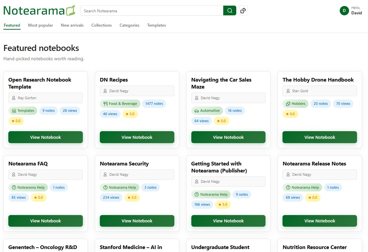Select the Categories tab
This screenshot has height=252, width=368.
point(129,25)
